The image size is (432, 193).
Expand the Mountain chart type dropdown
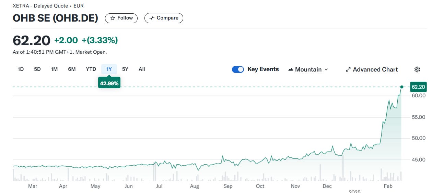point(308,69)
